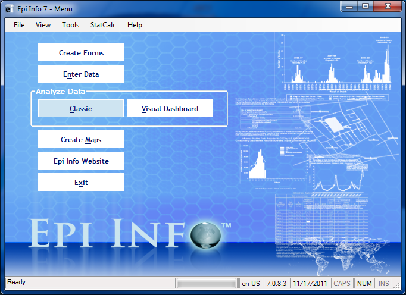Select Classic analysis mode

(81, 109)
